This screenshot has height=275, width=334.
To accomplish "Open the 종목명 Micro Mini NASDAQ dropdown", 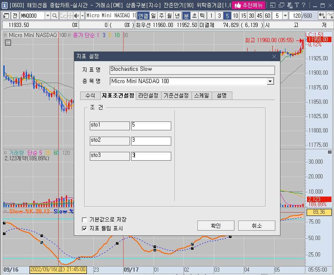I will tap(270, 81).
